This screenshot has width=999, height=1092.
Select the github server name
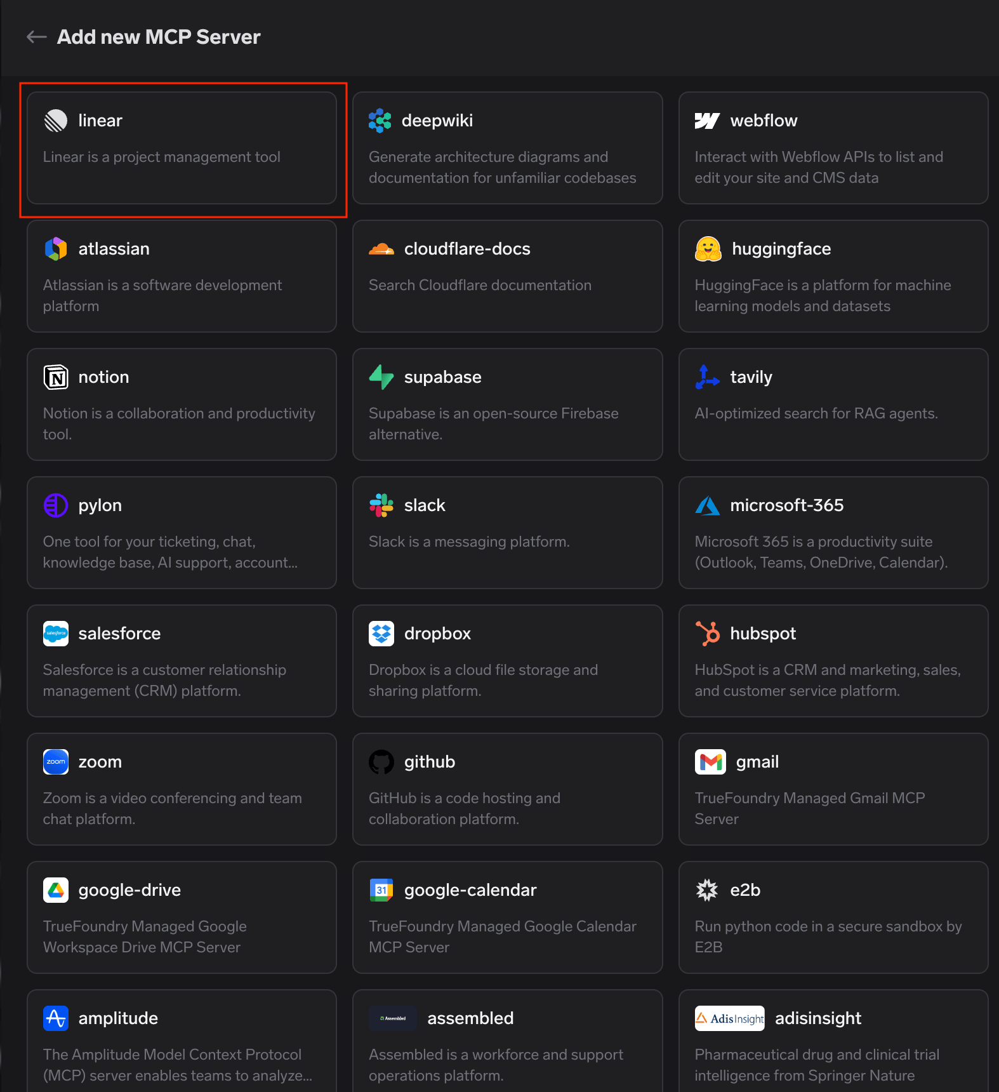pyautogui.click(x=430, y=762)
